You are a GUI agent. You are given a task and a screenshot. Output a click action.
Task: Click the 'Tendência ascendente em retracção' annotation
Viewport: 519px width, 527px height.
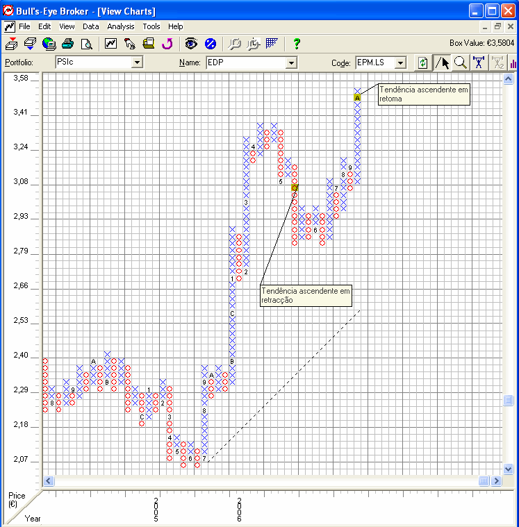[306, 296]
